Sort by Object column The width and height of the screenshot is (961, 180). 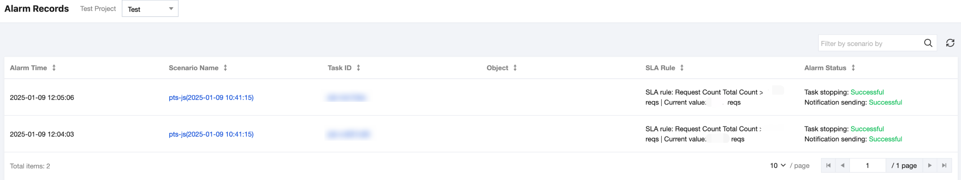515,68
